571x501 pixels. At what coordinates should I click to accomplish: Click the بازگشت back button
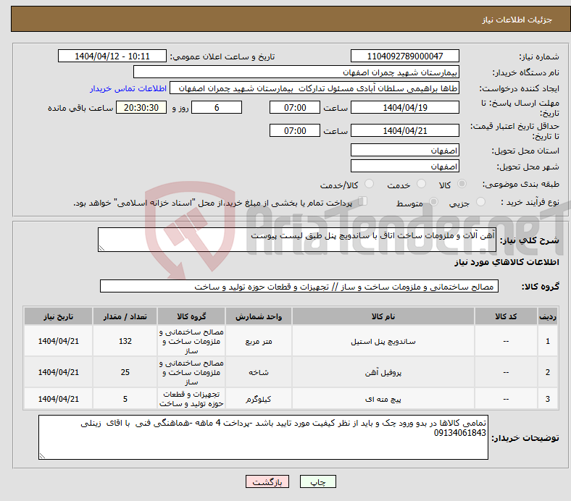coord(267,481)
